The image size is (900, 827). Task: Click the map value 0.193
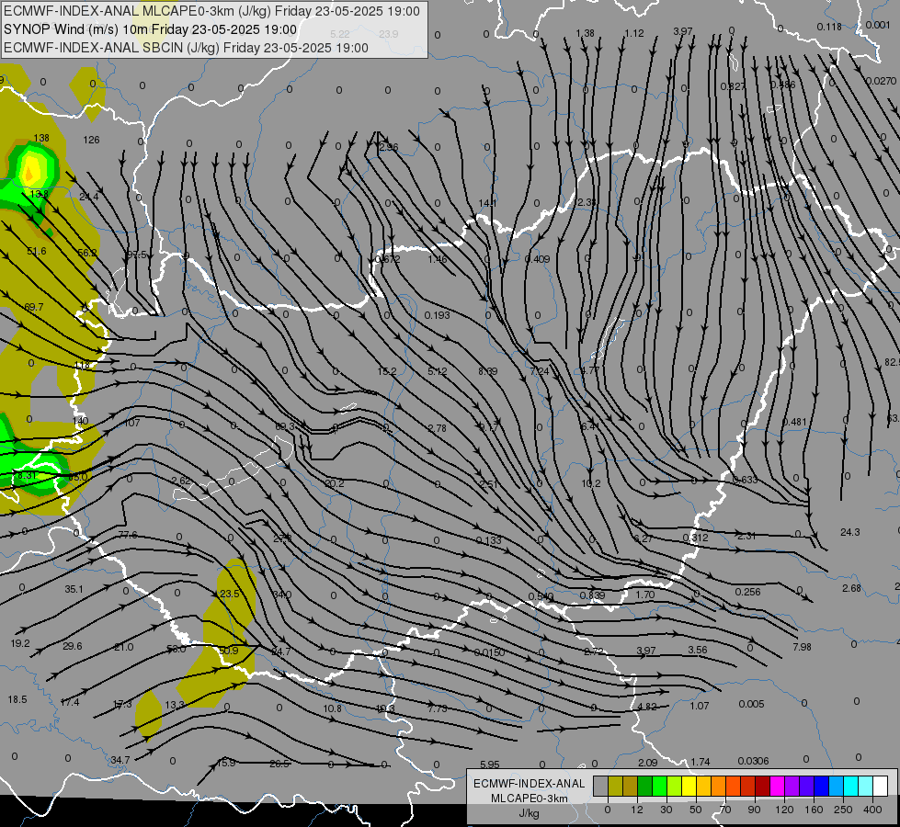point(438,315)
